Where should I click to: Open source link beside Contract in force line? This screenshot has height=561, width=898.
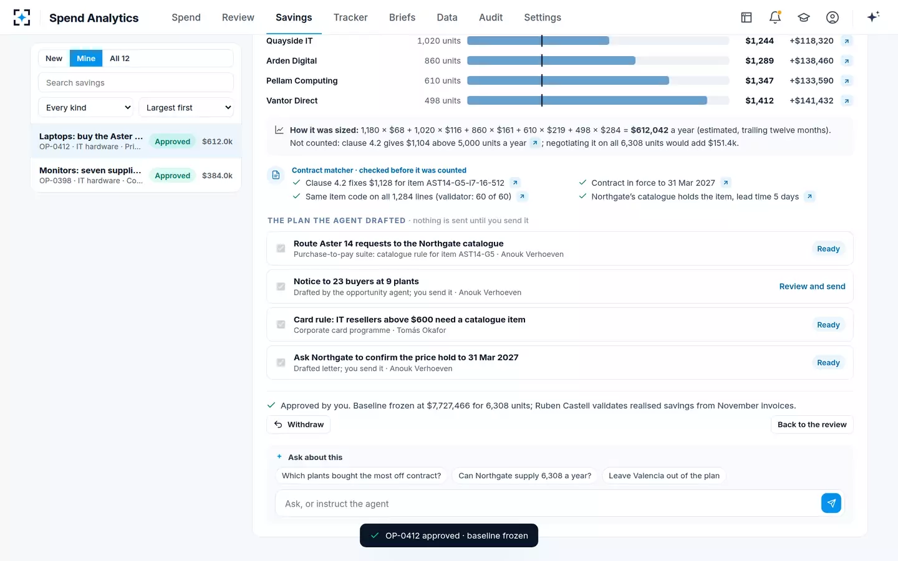[725, 183]
